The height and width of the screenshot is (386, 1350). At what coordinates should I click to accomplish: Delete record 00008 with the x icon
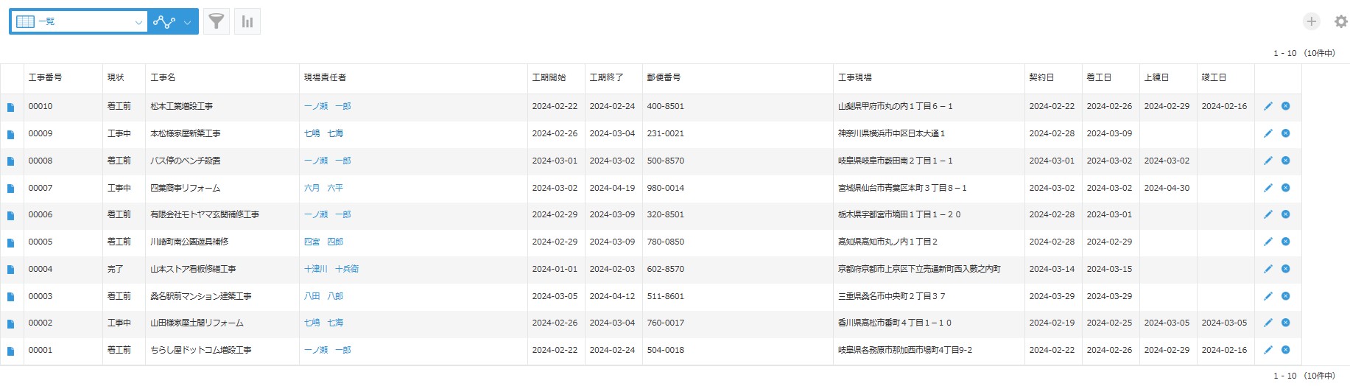[1286, 161]
